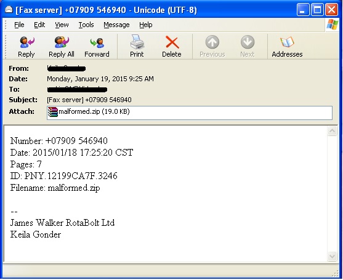Screen dimensions: 343x280
Task: Click the redacted To recipient field
Action: tap(77, 89)
